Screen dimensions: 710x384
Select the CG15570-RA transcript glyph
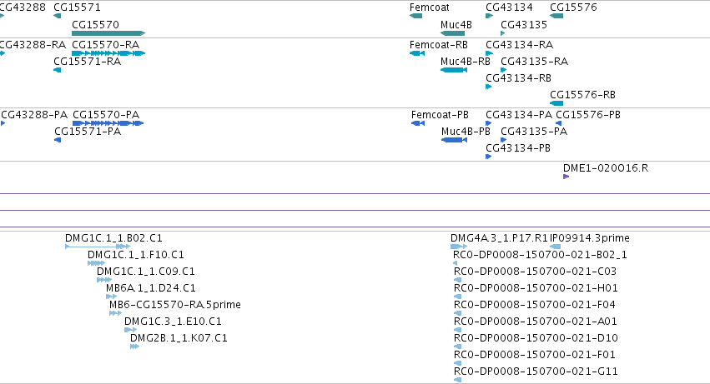[108, 53]
